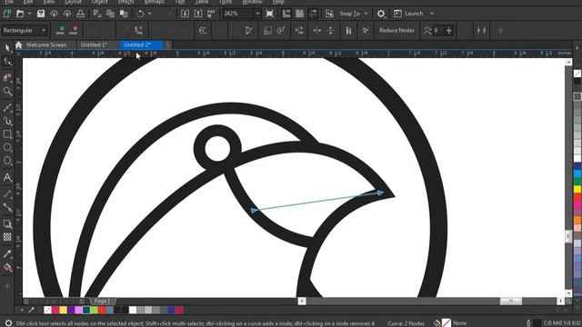Select the Text tool

click(x=7, y=177)
